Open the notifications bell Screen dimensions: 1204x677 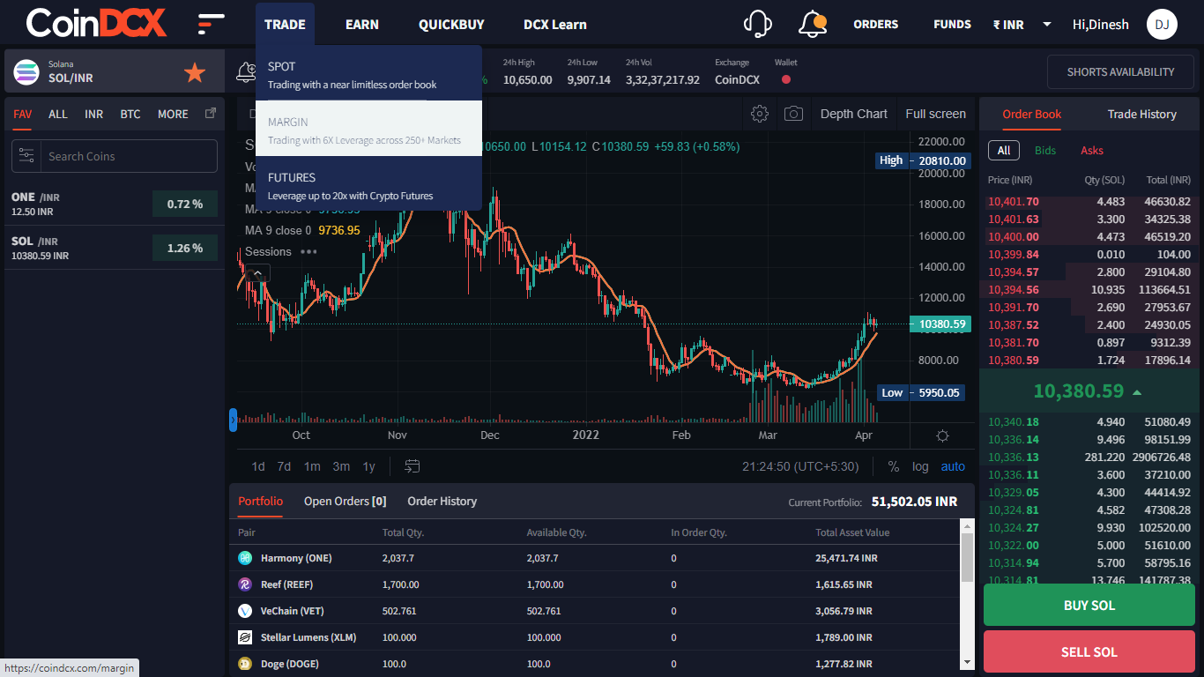click(813, 24)
